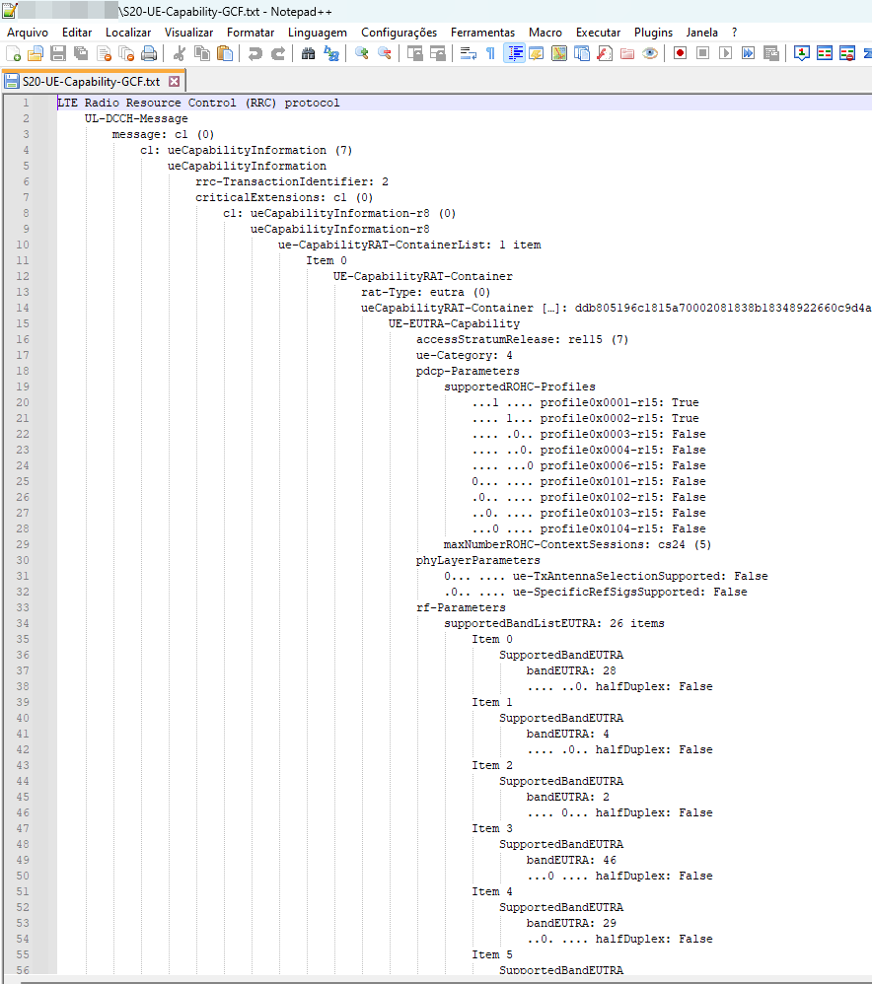Open the Editar menu
Image resolution: width=872 pixels, height=984 pixels.
pos(77,33)
